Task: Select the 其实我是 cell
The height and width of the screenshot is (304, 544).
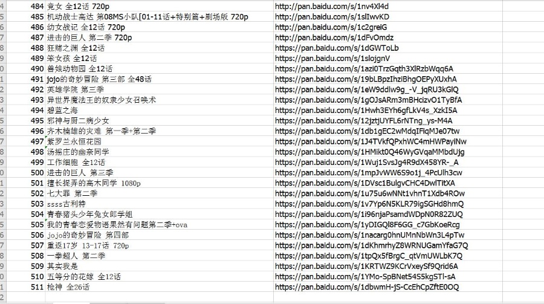Action: click(159, 267)
